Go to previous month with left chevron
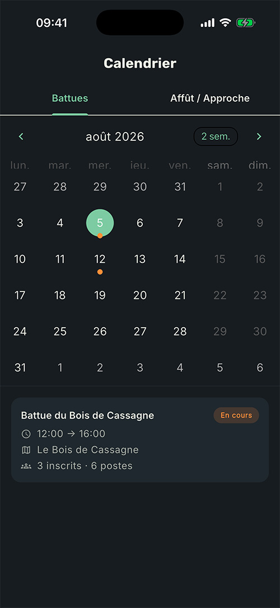280x608 pixels. point(21,136)
